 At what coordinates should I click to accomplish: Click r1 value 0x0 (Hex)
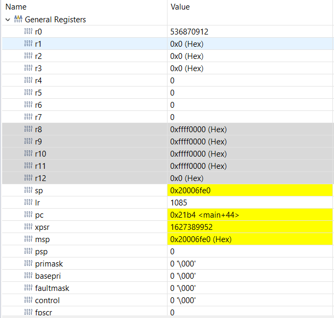pos(187,44)
